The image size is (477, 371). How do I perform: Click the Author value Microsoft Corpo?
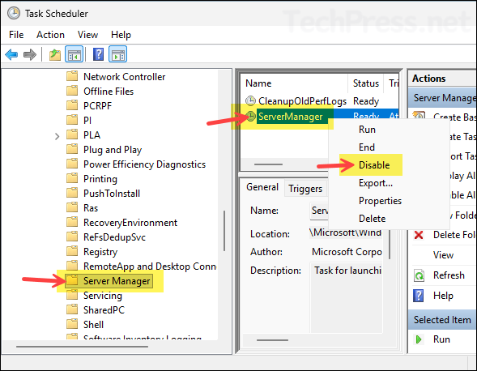(x=347, y=252)
